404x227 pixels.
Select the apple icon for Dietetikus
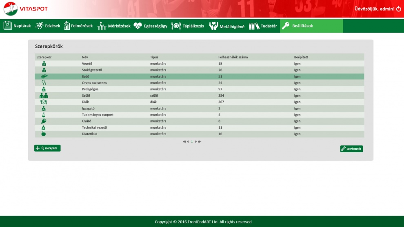coord(44,134)
